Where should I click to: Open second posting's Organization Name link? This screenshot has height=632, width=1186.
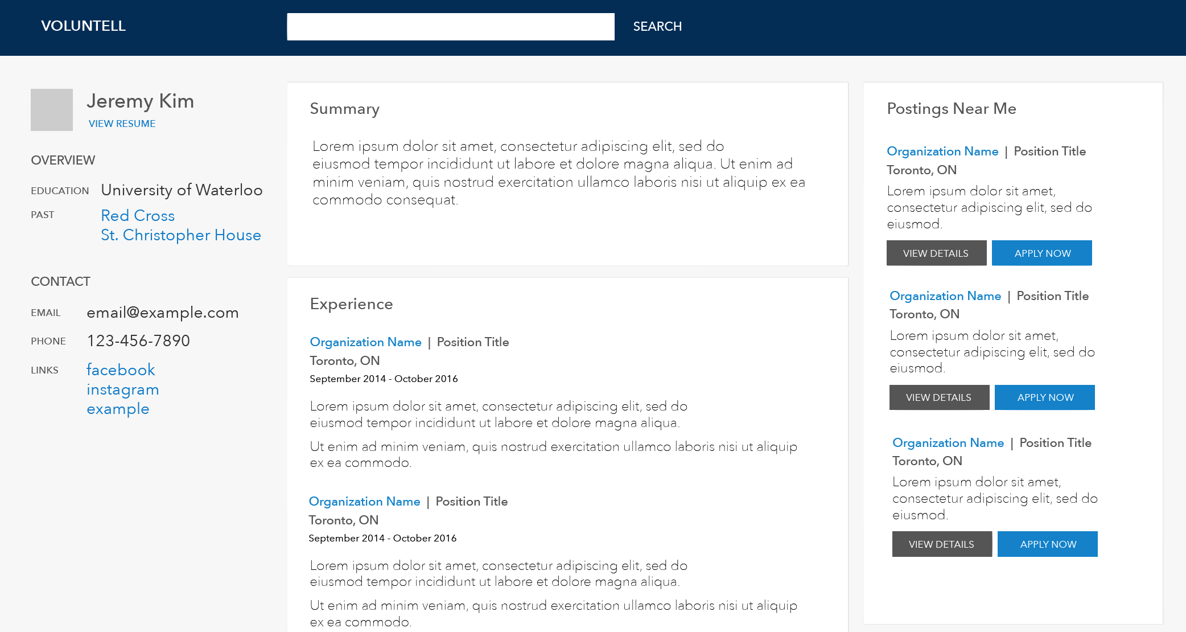coord(945,296)
